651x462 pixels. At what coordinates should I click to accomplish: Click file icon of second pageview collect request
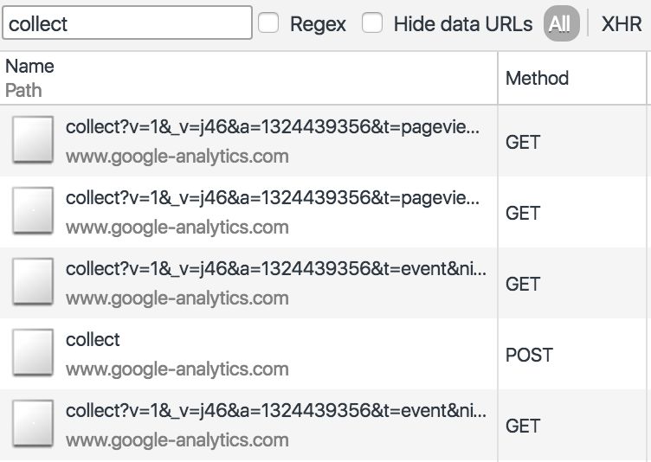click(33, 210)
